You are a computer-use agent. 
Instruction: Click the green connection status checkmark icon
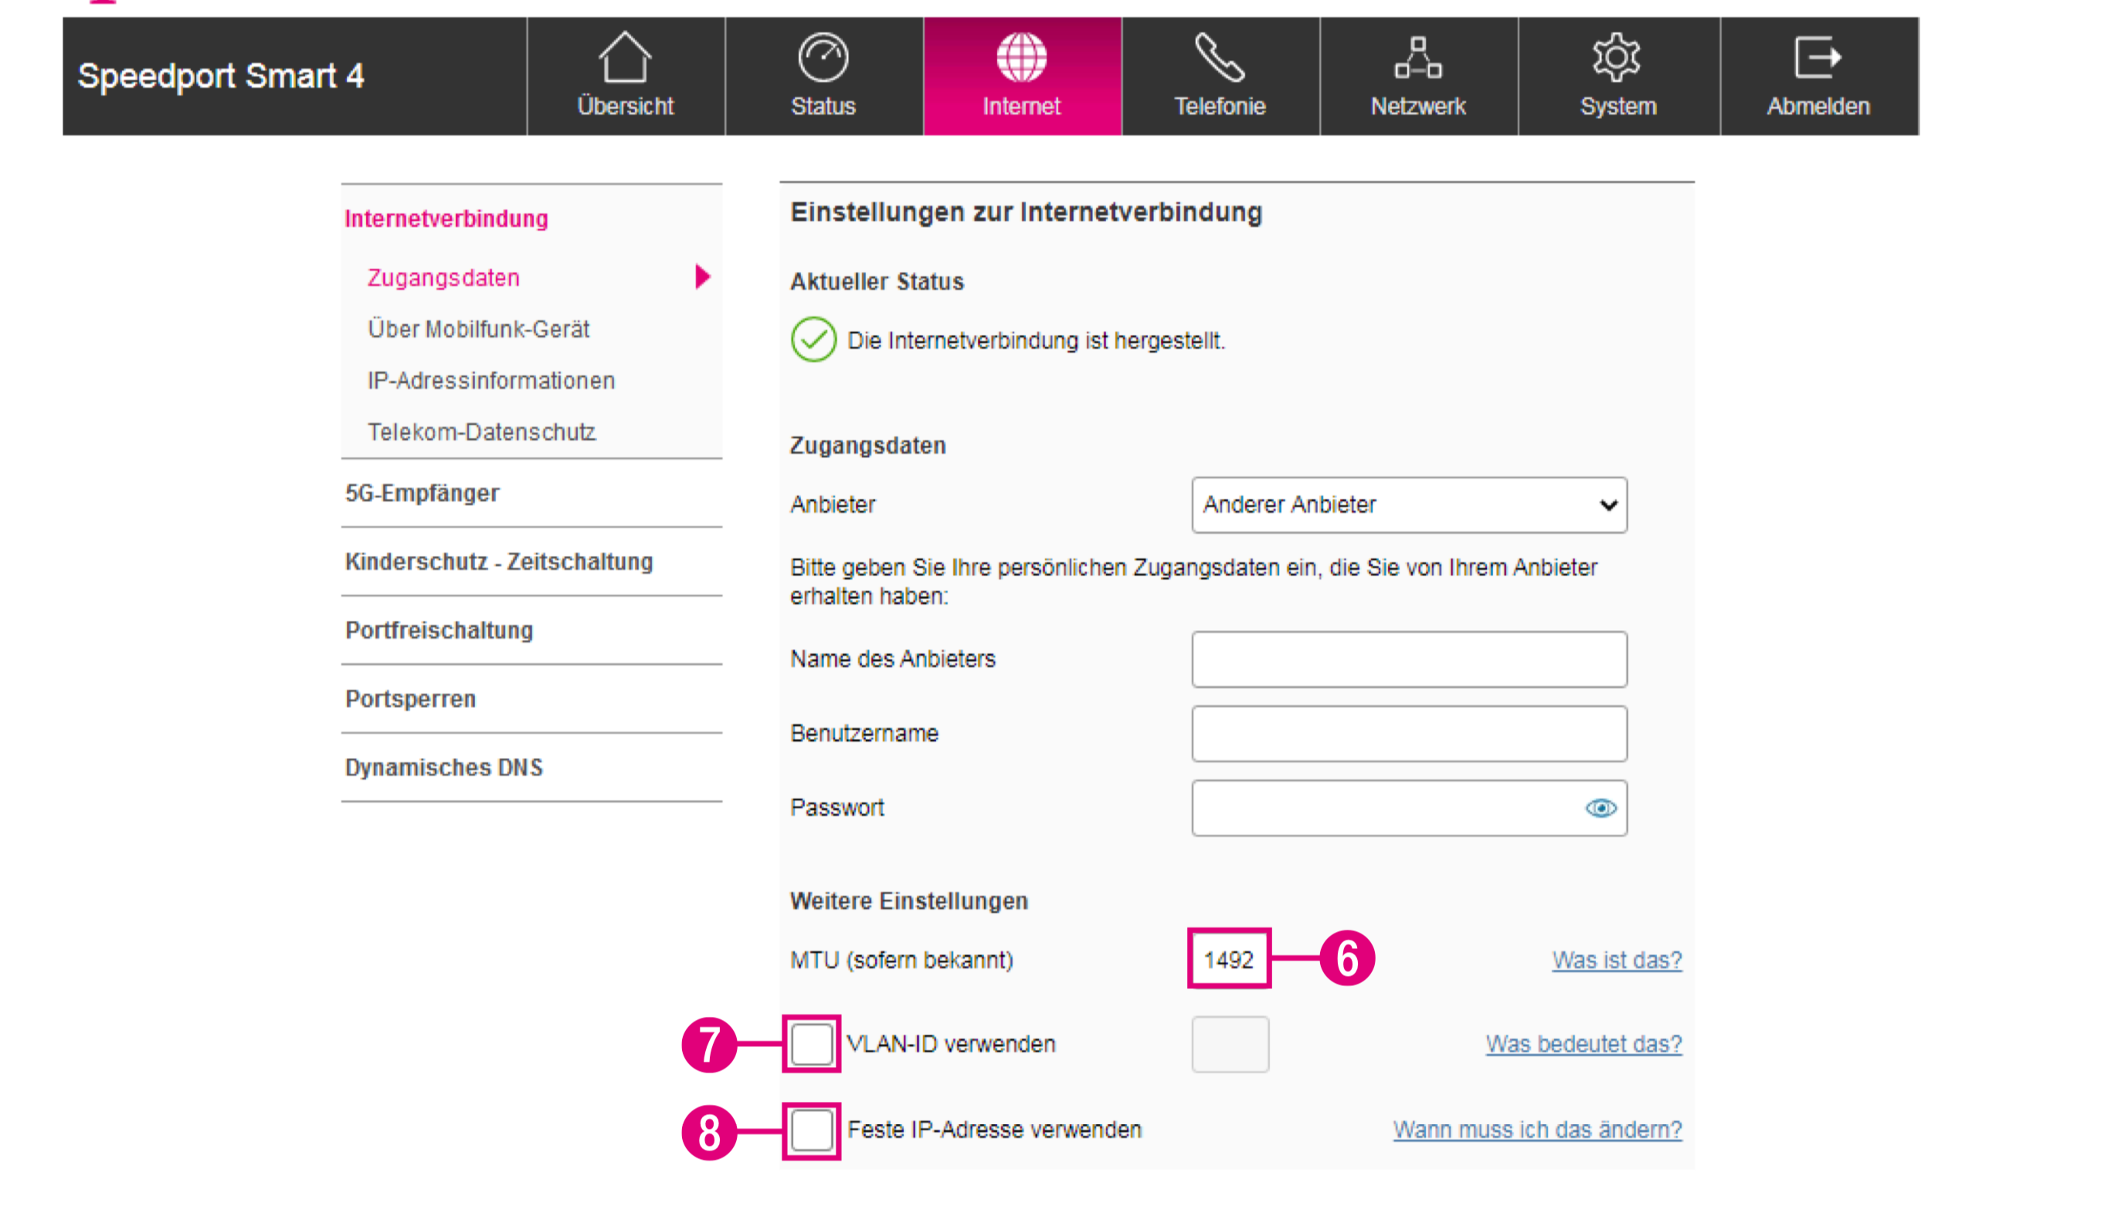pos(813,340)
